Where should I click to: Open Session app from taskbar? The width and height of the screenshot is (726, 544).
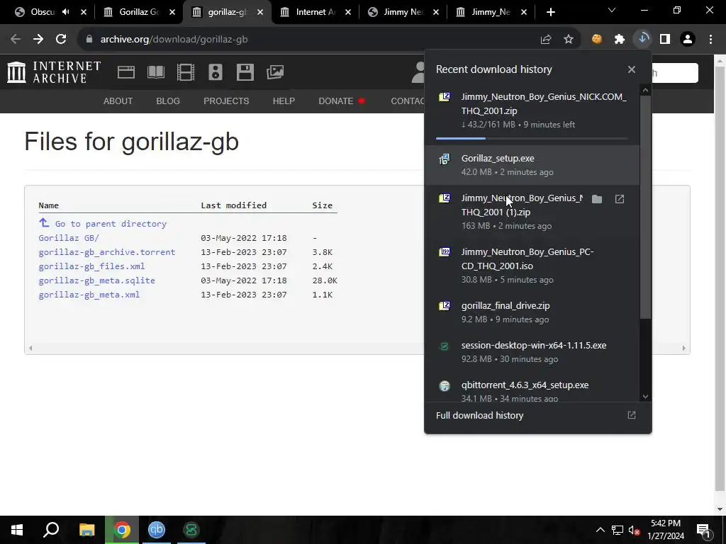[191, 530]
